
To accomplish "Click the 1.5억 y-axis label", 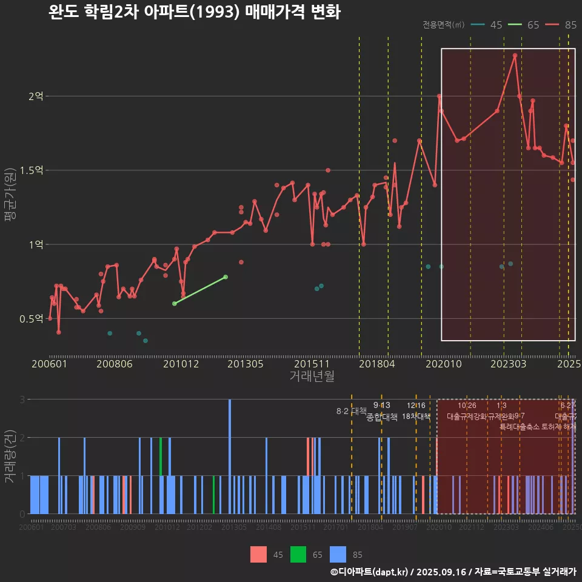I will click(32, 170).
